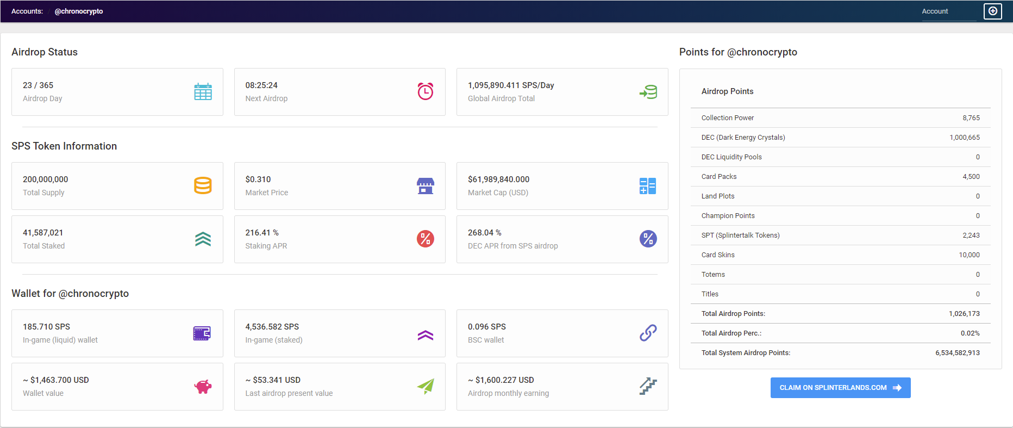Click the stairs icon on monthly earning card
This screenshot has width=1013, height=428.
[648, 386]
